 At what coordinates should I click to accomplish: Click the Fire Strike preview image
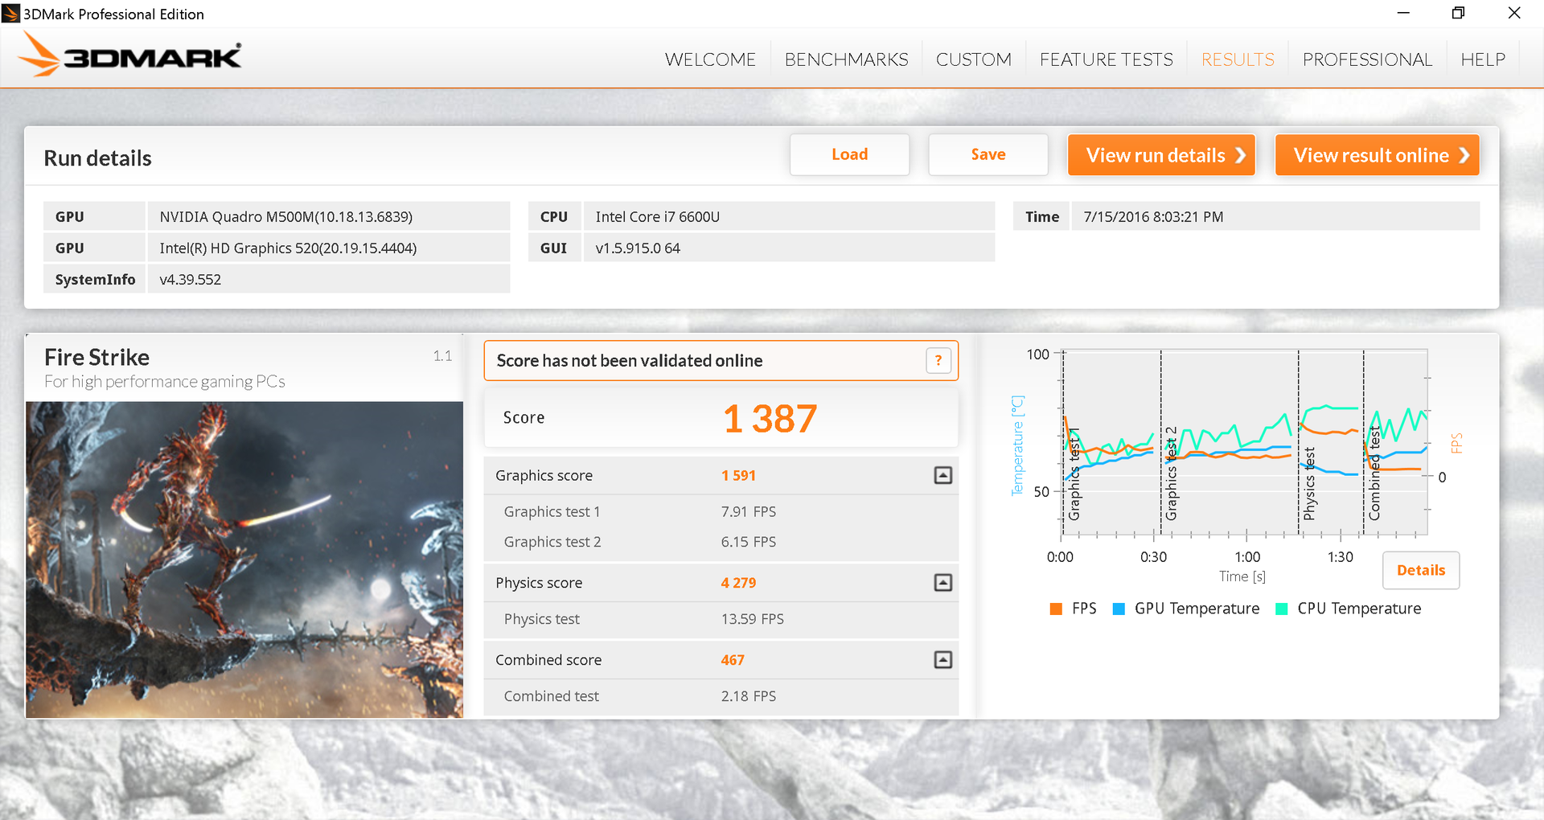coord(244,560)
